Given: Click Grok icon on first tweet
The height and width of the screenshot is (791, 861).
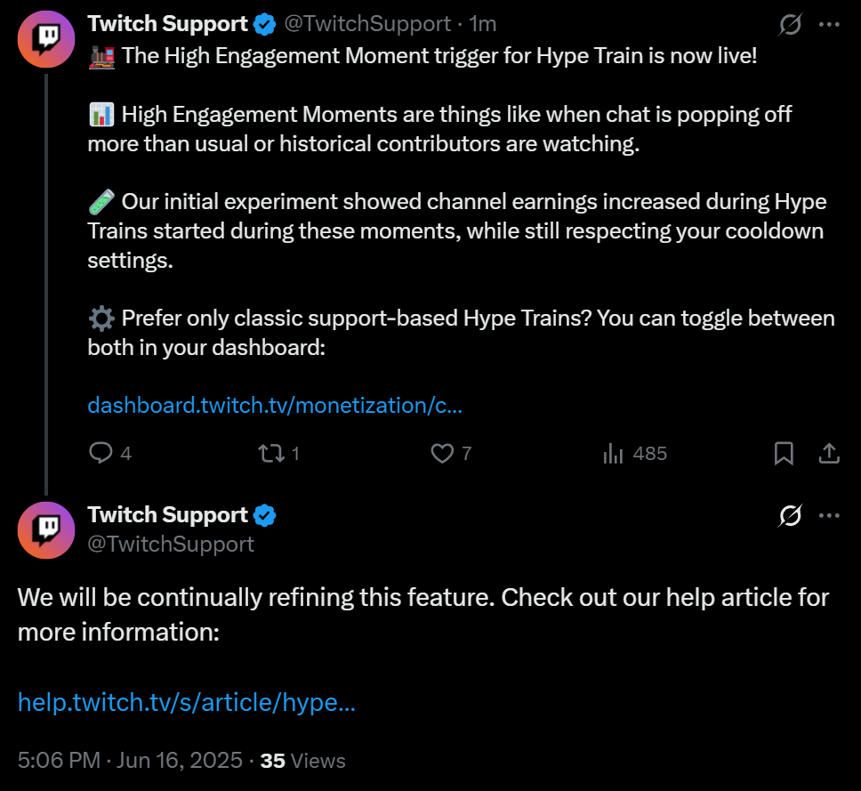Looking at the screenshot, I should click(789, 25).
